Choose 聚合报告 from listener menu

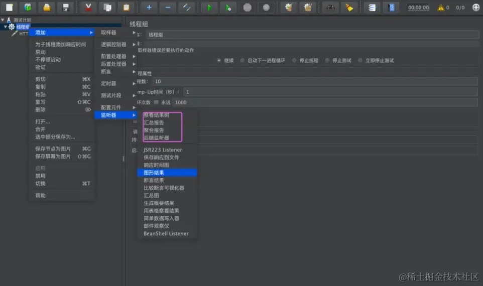tap(167, 130)
